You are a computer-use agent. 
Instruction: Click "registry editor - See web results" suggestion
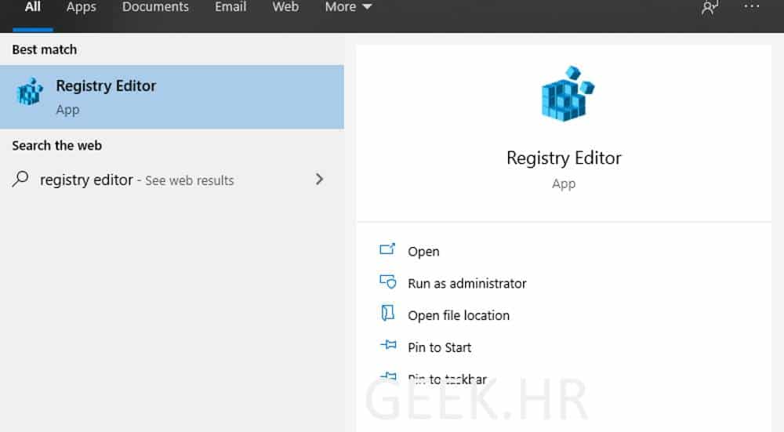click(x=137, y=180)
